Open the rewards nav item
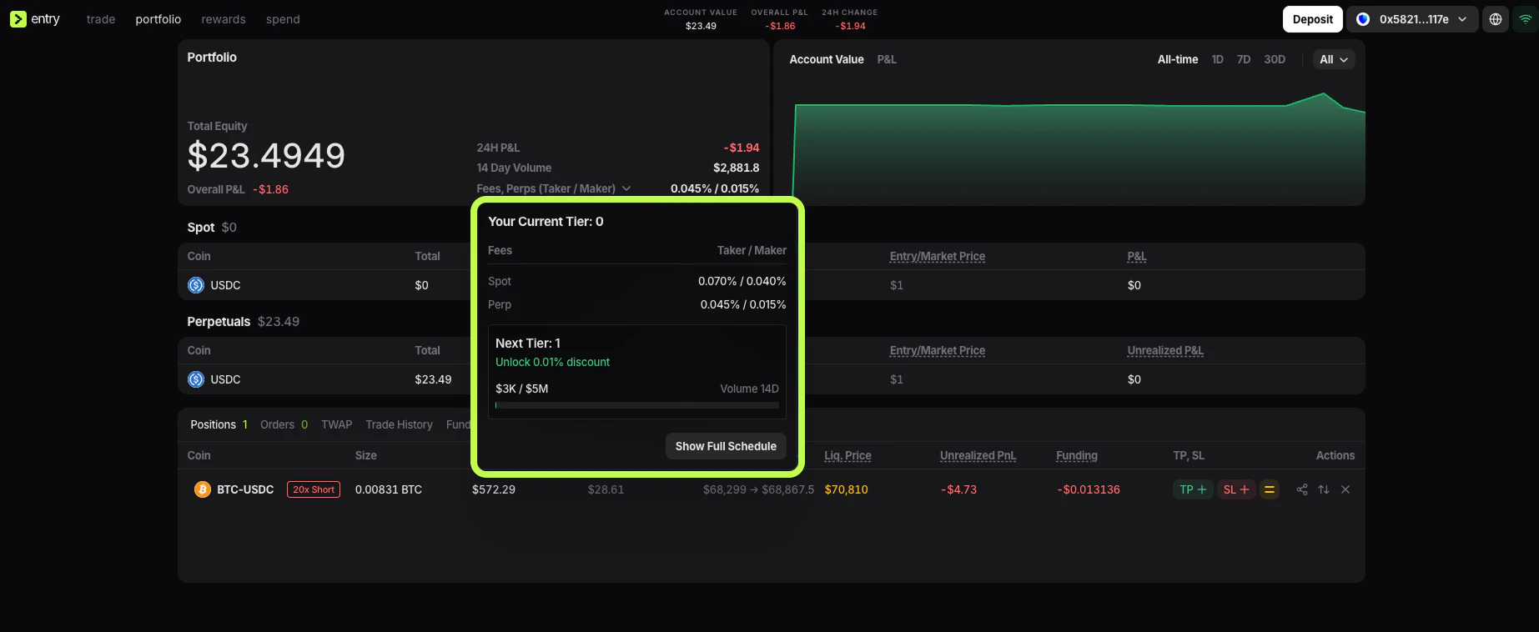The height and width of the screenshot is (632, 1539). 224,19
